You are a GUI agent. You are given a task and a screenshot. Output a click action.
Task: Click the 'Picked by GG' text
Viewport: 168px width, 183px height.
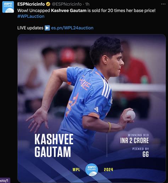click(140, 152)
